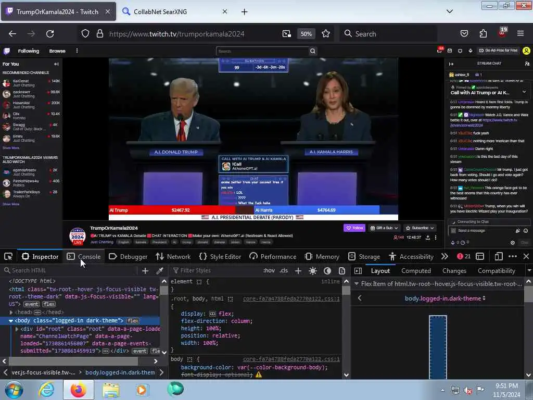Open Windows Start menu orb
533x400 pixels.
point(13,390)
